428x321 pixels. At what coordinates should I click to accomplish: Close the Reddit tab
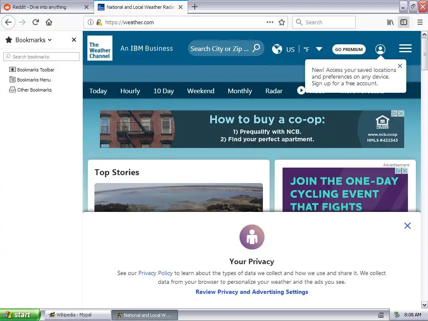pos(86,7)
